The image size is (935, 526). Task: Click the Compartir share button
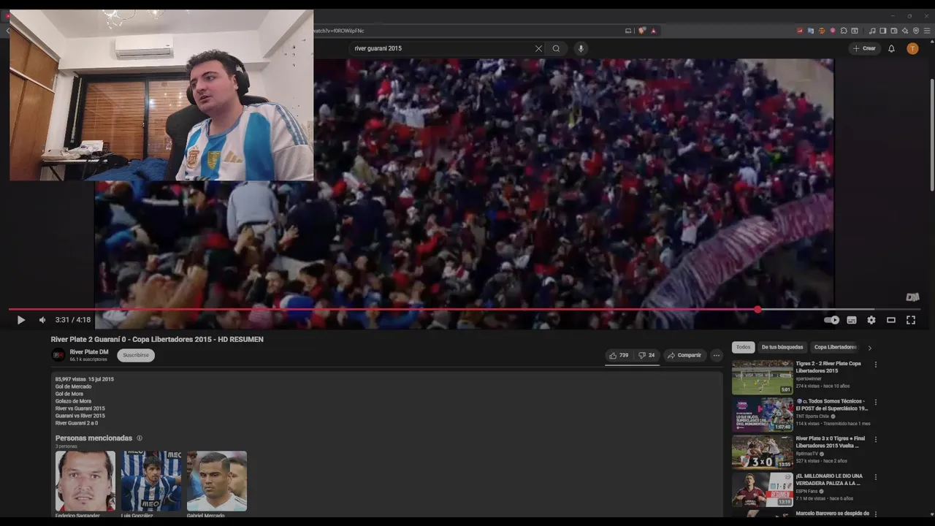(684, 355)
